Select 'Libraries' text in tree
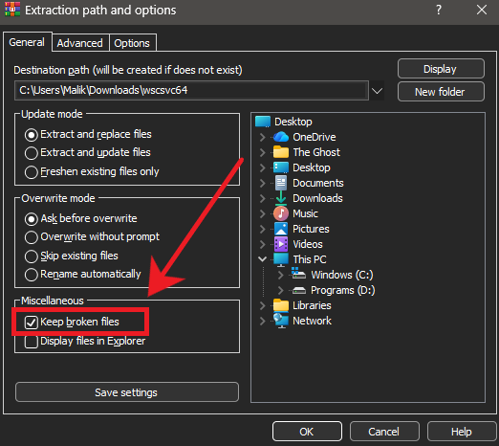 coord(312,305)
